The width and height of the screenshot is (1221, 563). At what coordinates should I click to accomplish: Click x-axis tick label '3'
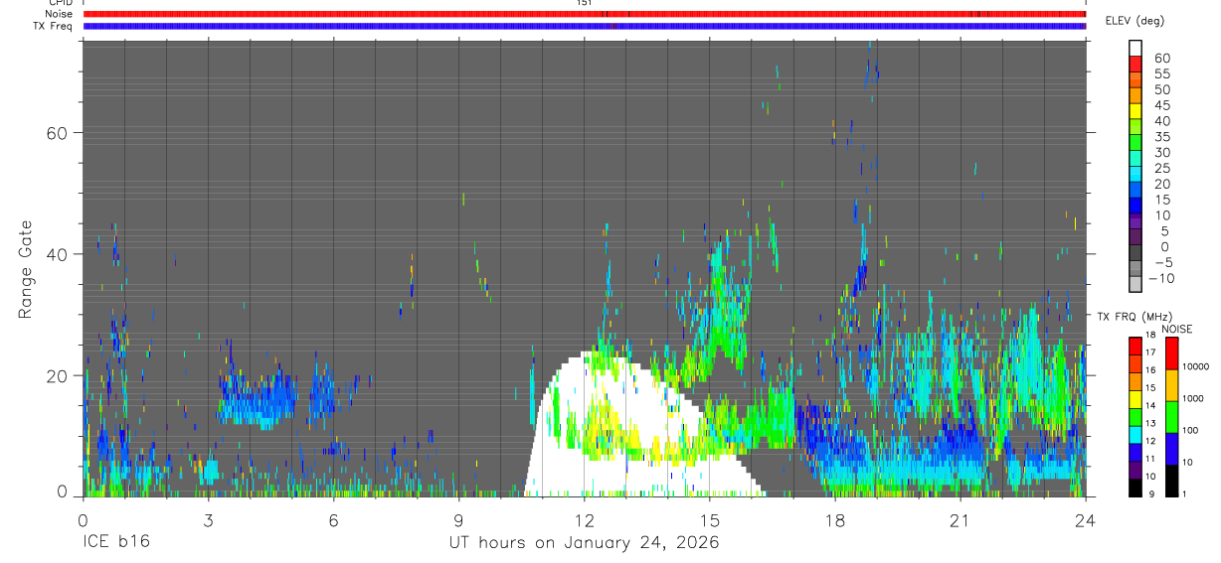(208, 519)
